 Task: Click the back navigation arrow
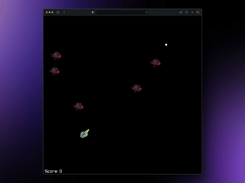click(64, 12)
